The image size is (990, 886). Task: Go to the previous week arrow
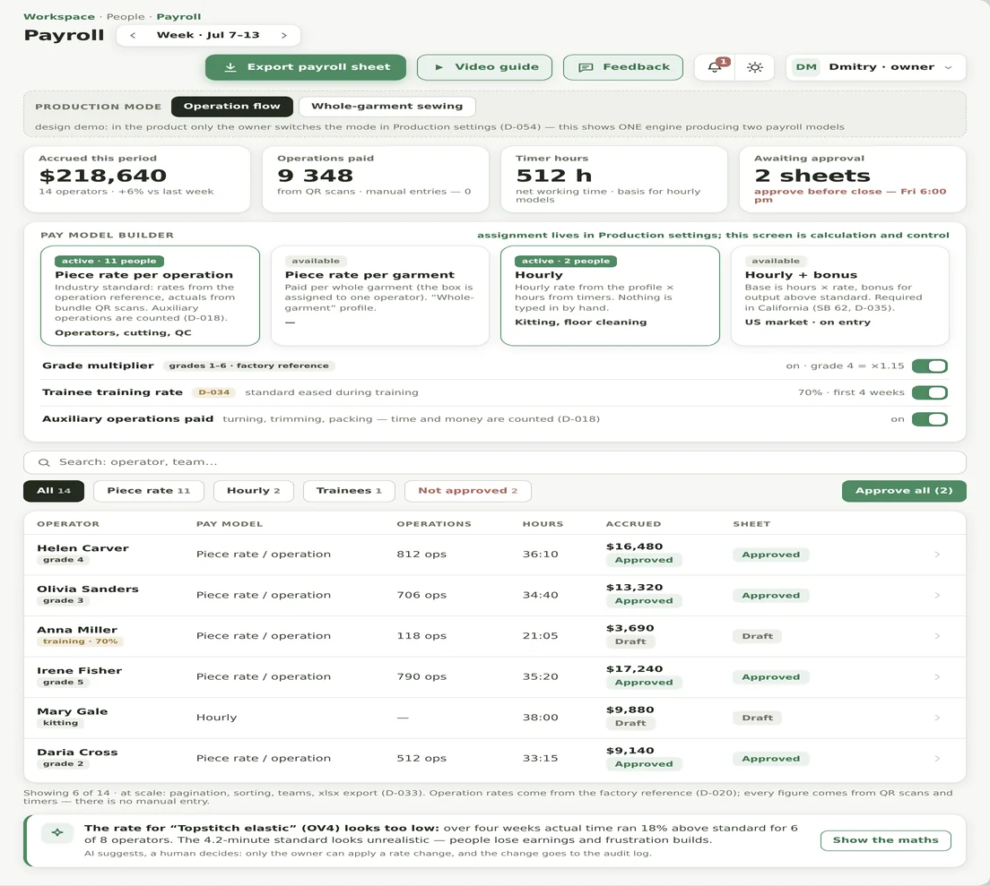pyautogui.click(x=133, y=35)
